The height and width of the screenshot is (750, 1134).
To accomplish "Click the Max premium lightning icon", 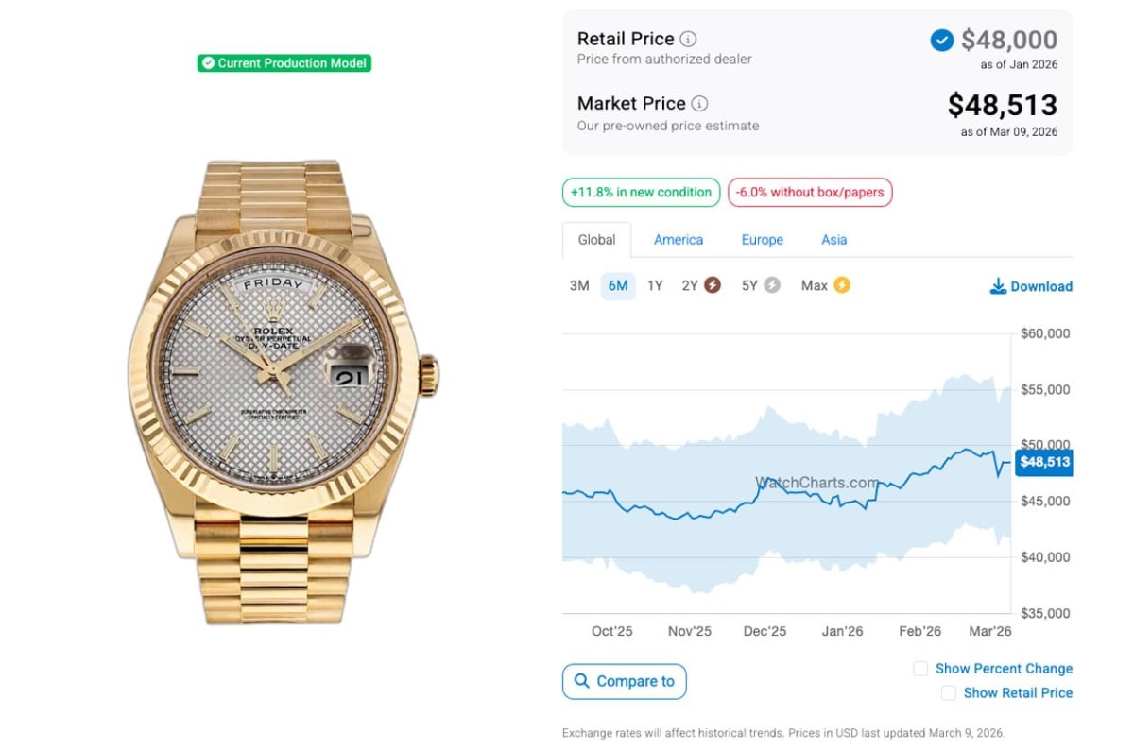I will [x=841, y=285].
